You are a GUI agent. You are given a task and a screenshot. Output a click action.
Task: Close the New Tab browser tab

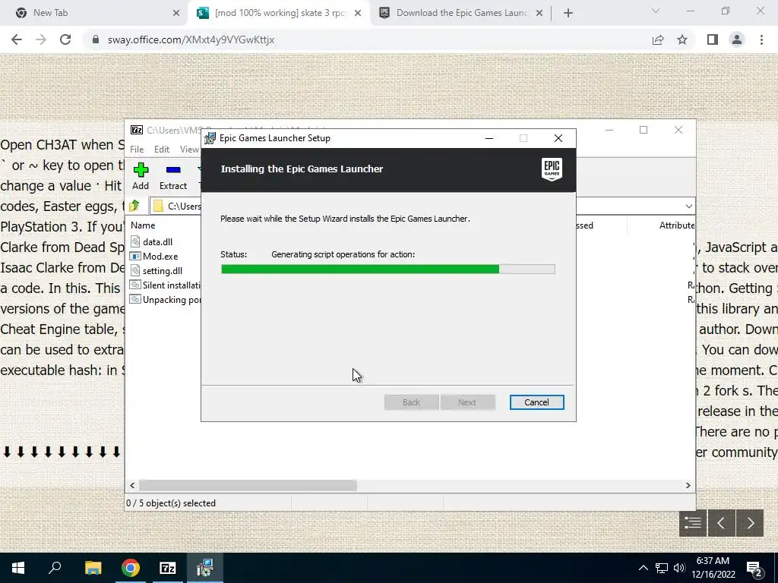point(176,14)
